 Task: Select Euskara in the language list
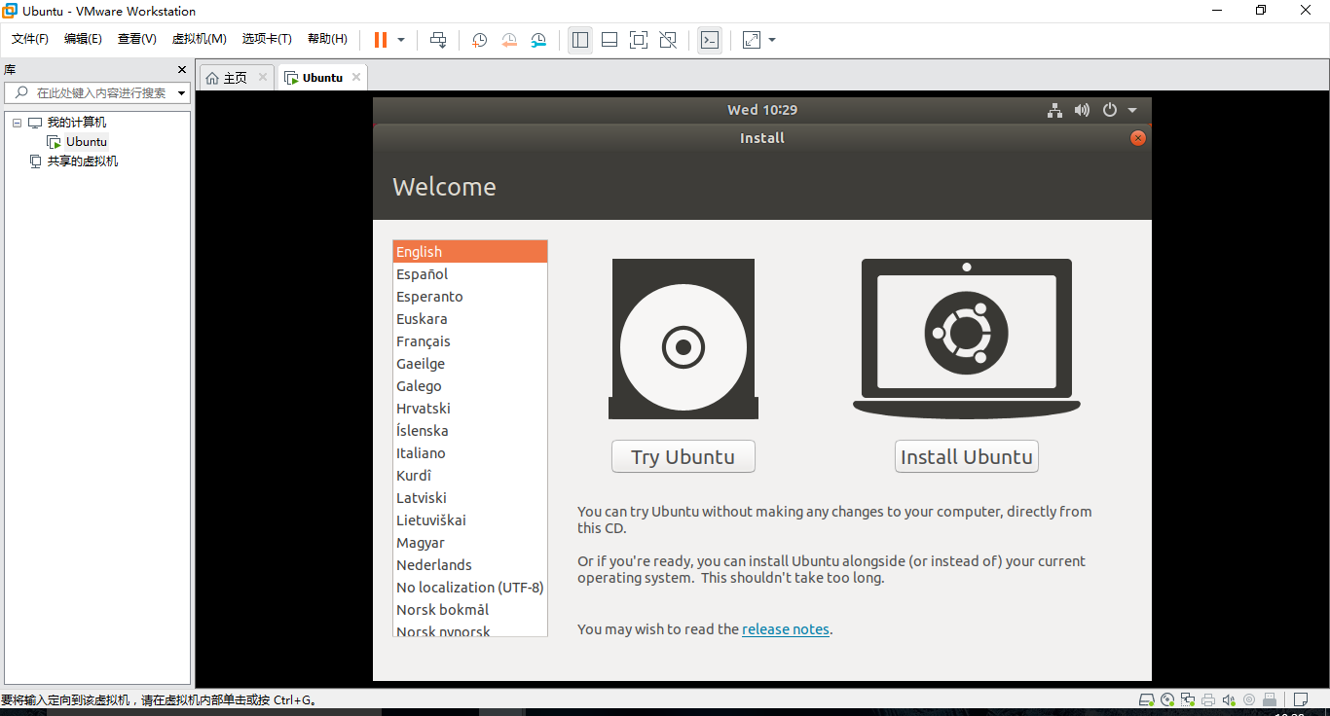[x=470, y=319]
